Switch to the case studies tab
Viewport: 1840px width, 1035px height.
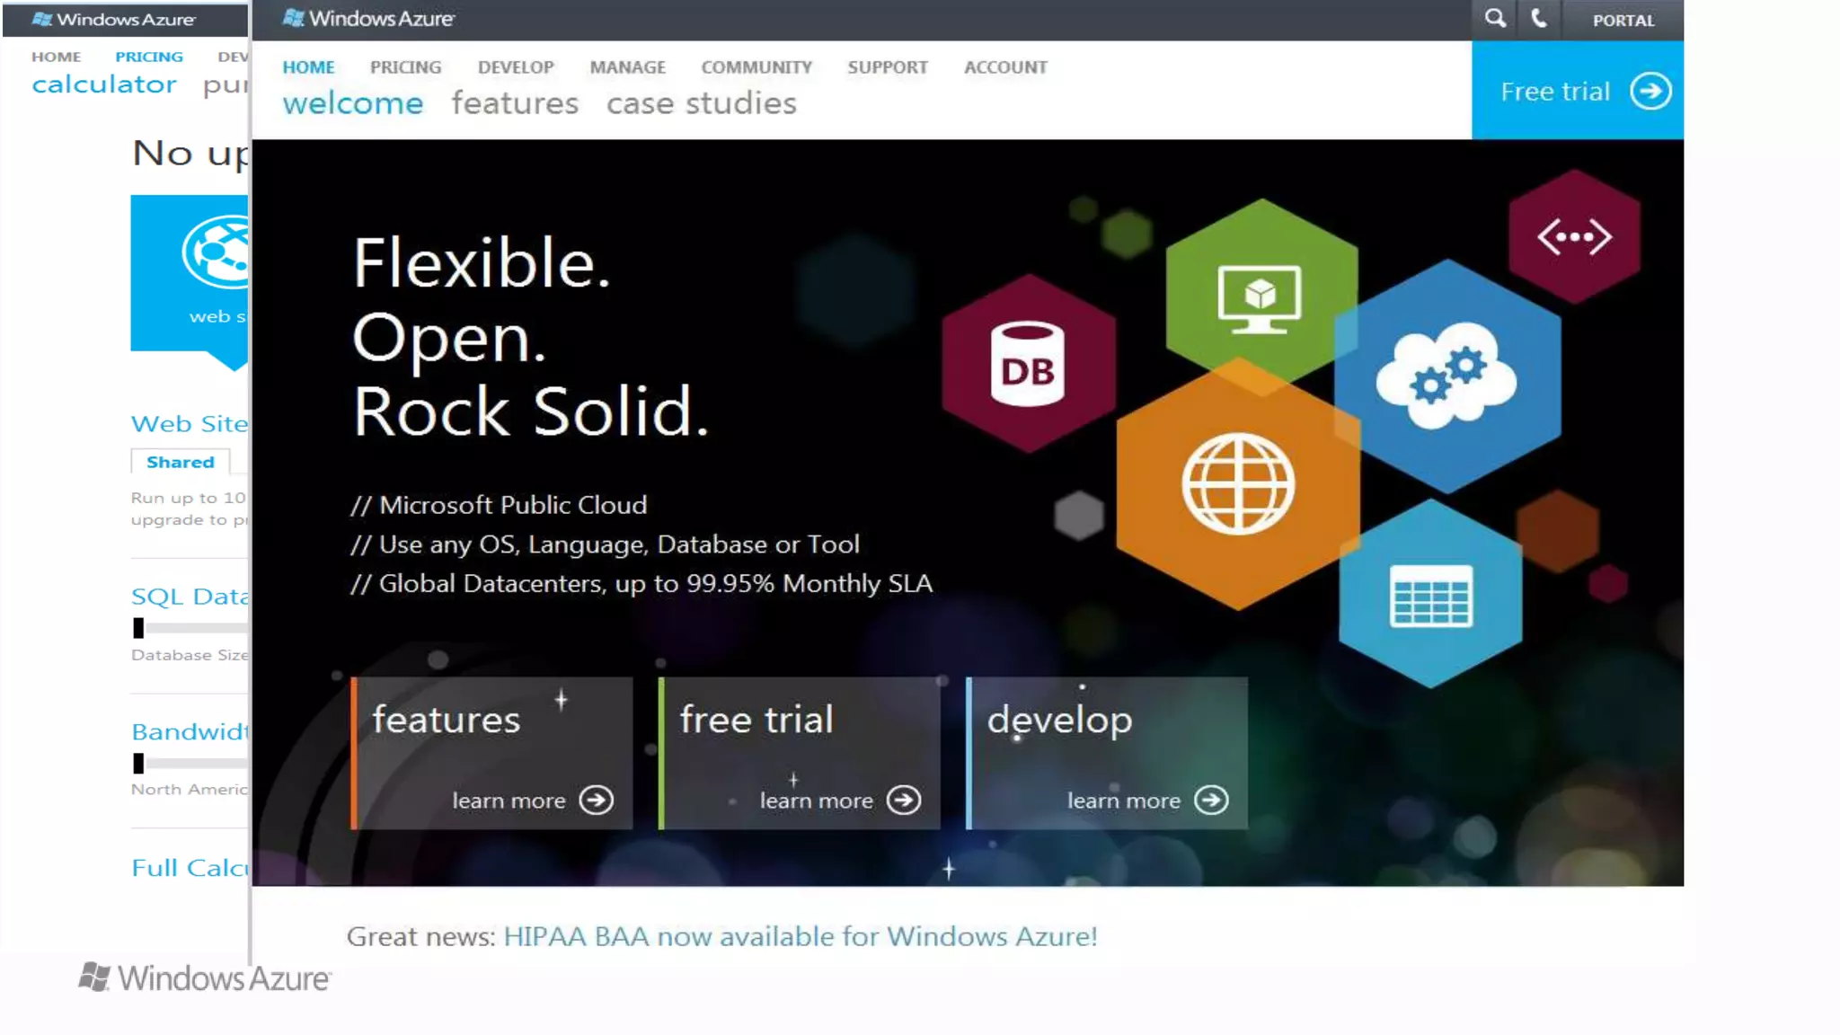pos(701,103)
